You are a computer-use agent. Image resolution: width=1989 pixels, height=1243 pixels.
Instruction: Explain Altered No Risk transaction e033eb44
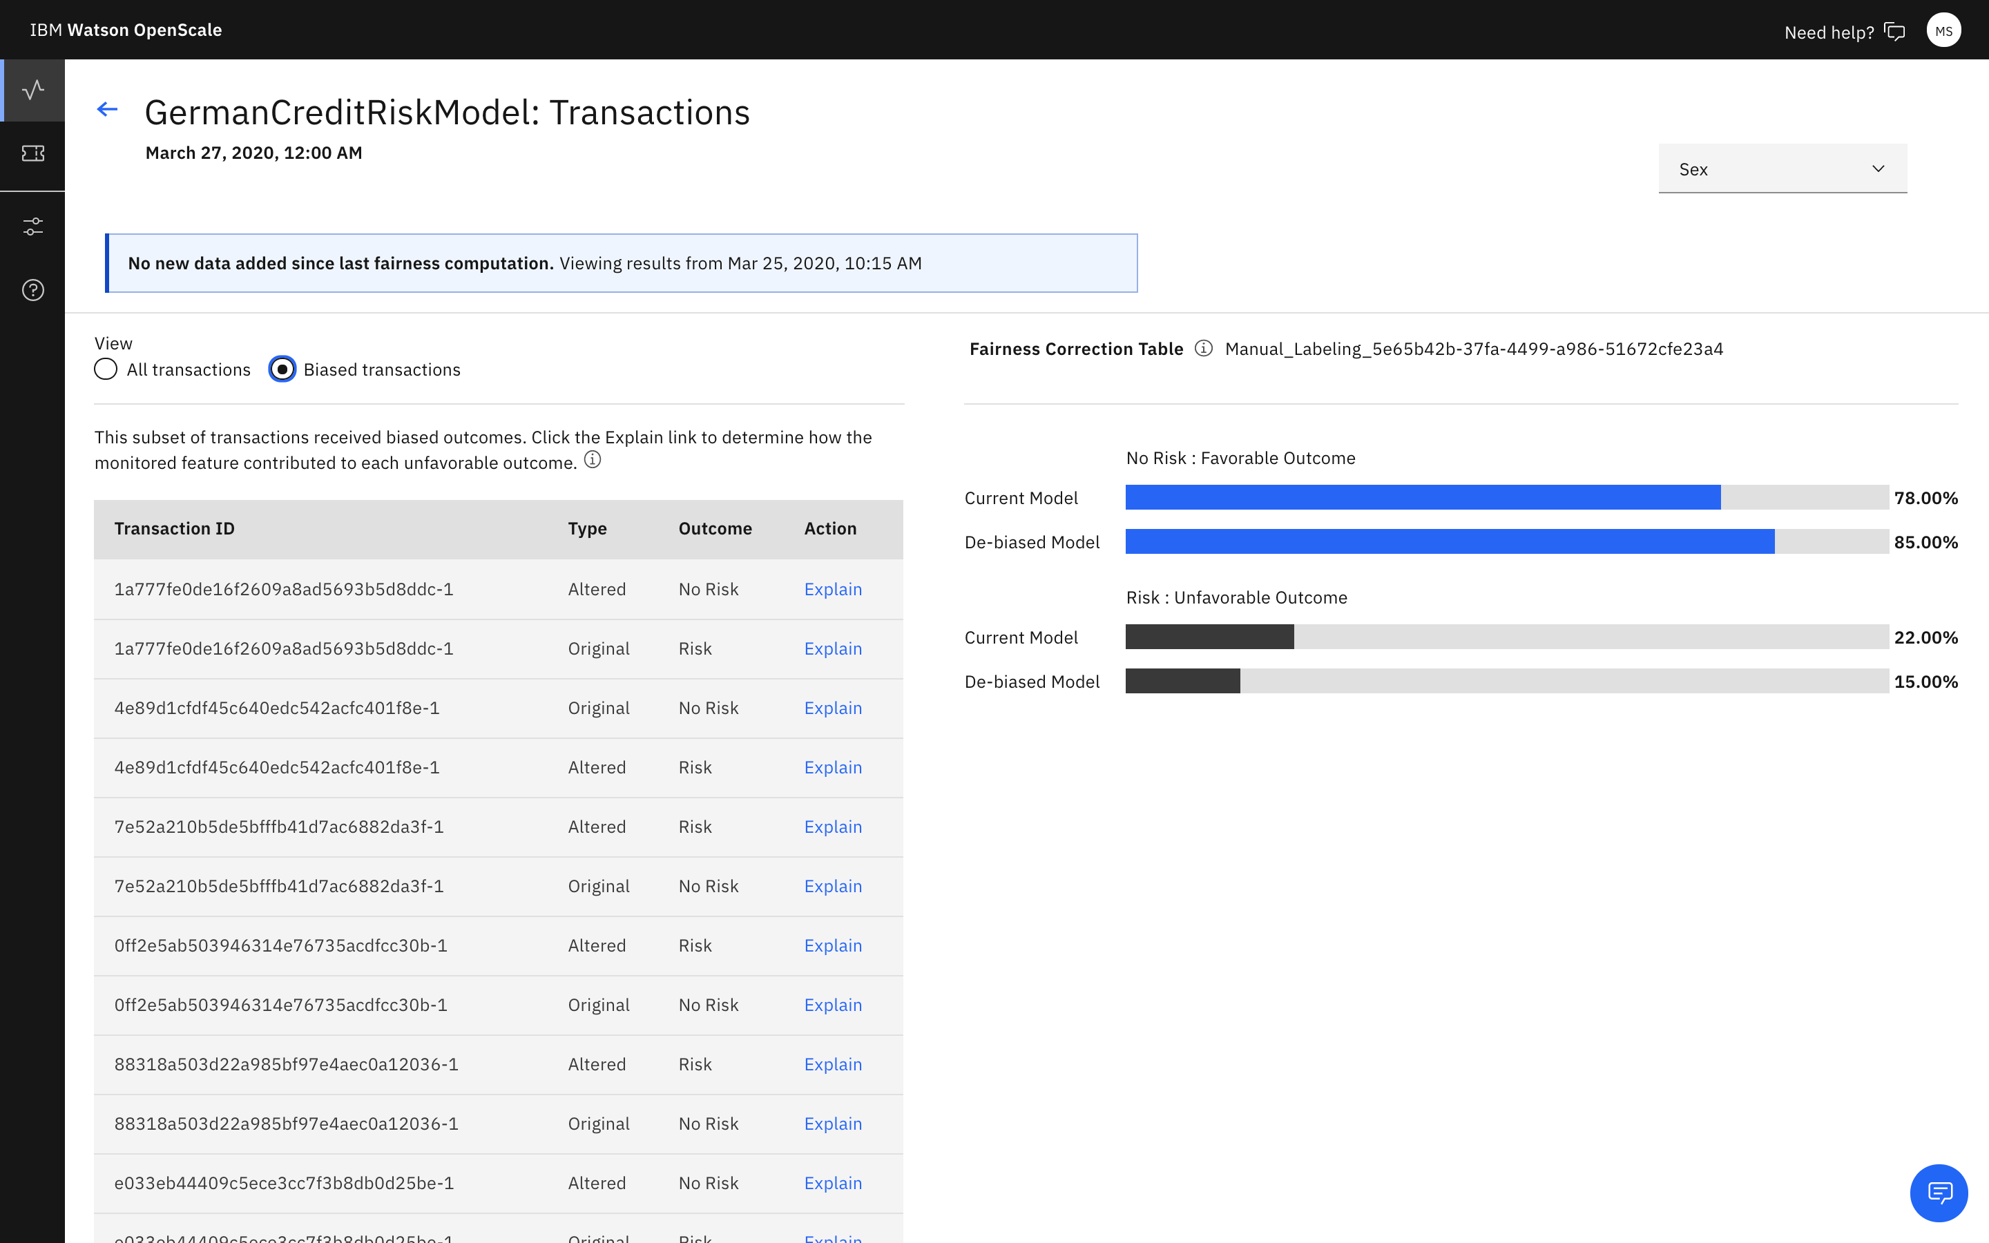[833, 1183]
